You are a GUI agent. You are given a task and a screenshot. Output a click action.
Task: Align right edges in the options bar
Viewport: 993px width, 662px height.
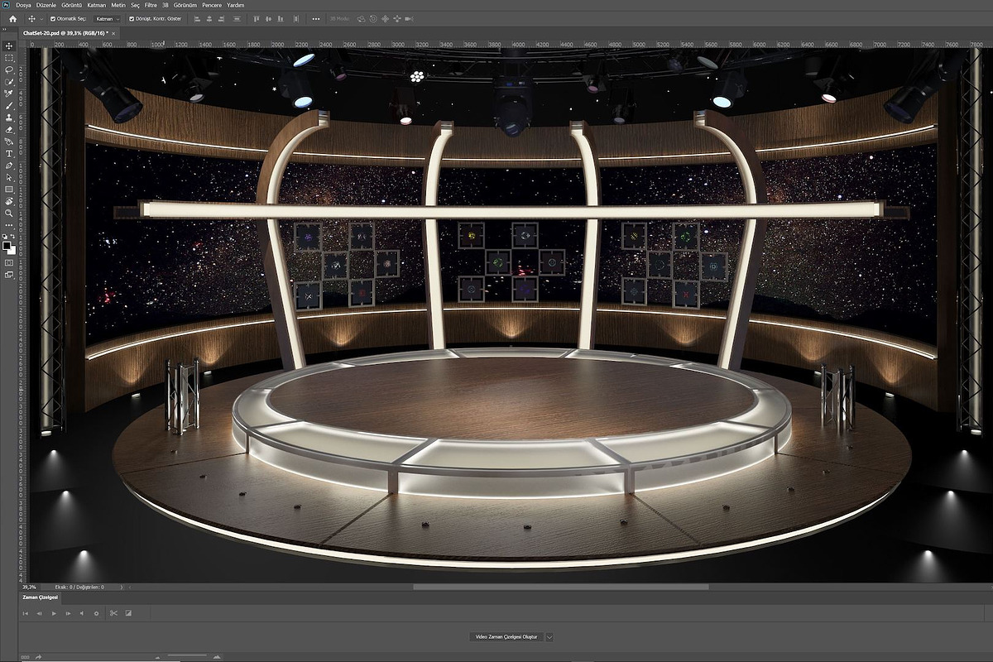click(221, 19)
